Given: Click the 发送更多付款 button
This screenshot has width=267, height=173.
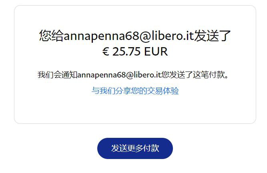Looking at the screenshot, I should point(135,148).
